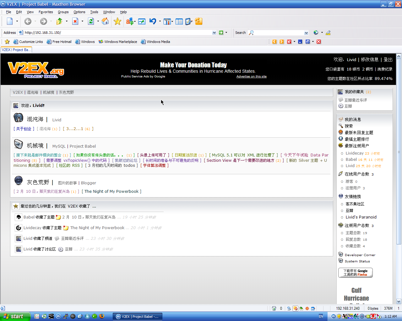The width and height of the screenshot is (402, 321).
Task: Launch Firefox from the quick launch bar
Action: click(x=102, y=316)
